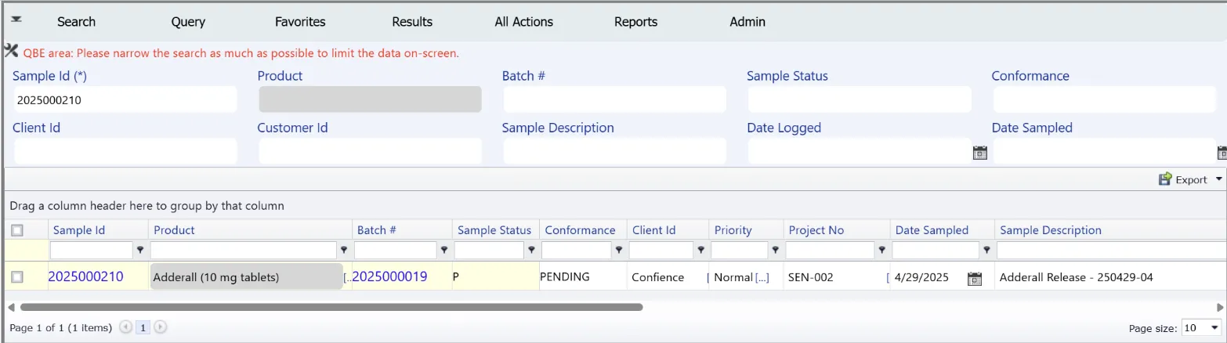Click the Export icon
Screen dimensions: 1227x343
point(1165,179)
